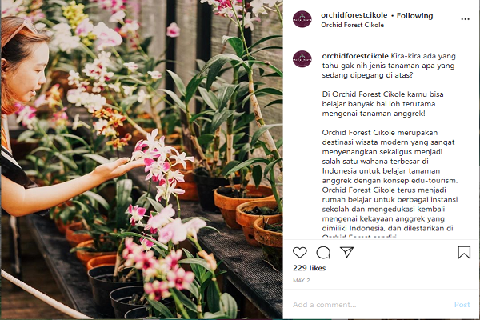Like the post with the heart icon
Viewport: 480px width, 320px height.
coord(300,252)
